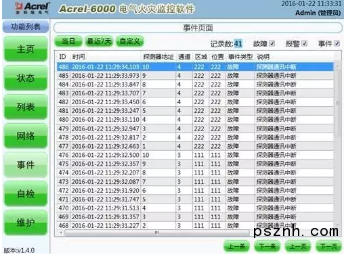Click the 时间 column header
The width and height of the screenshot is (344, 257).
pos(79,57)
